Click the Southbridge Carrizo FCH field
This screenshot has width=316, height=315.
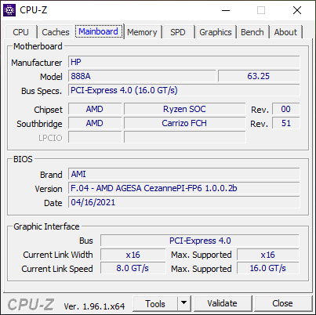[184, 123]
